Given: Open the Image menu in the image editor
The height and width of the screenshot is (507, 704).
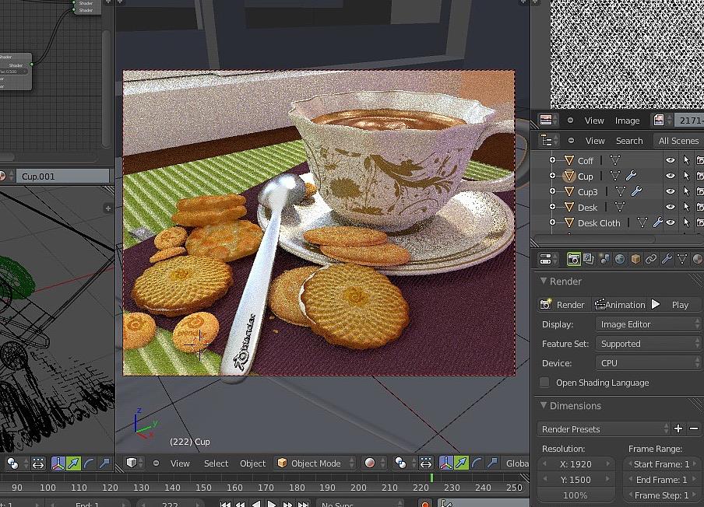Looking at the screenshot, I should point(627,120).
